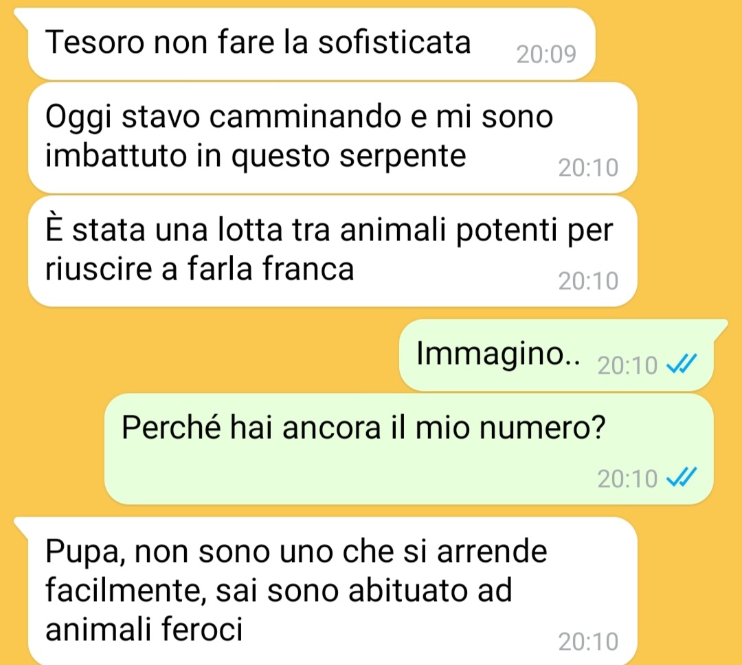Viewport: 742px width, 665px height.
Task: Click the word 'sofisticata' in first bubble
Action: click(394, 42)
